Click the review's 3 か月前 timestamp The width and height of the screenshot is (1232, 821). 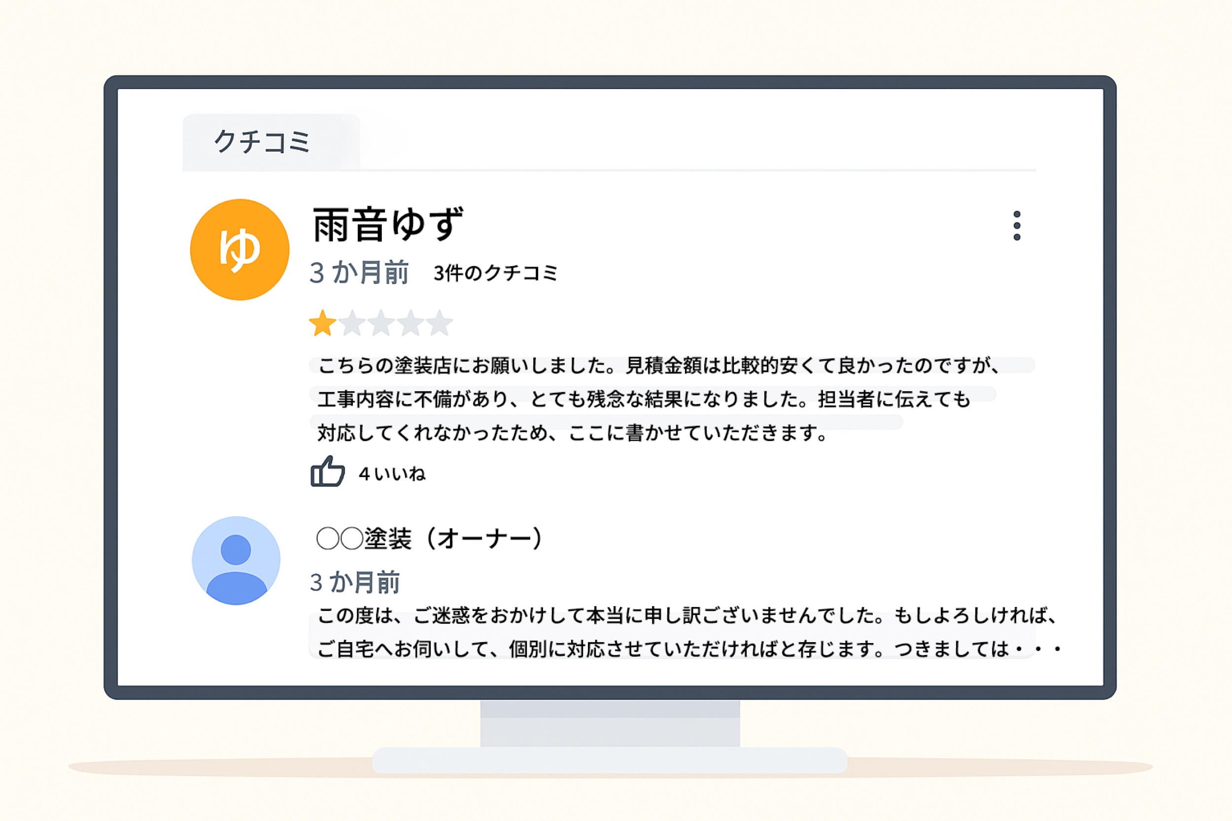359,273
